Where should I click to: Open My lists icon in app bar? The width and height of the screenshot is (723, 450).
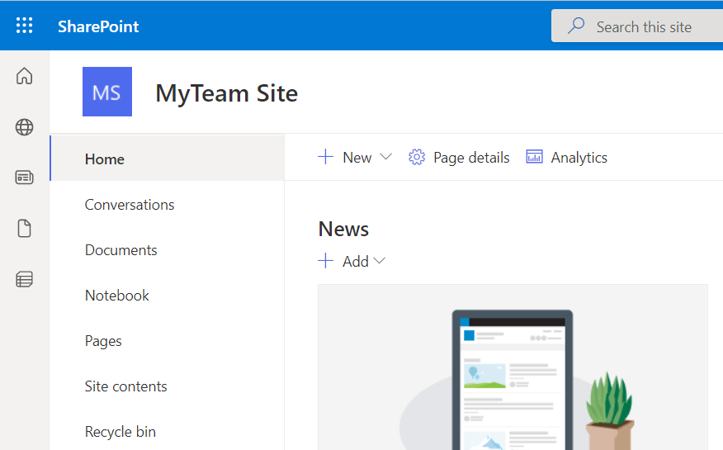[x=25, y=280]
